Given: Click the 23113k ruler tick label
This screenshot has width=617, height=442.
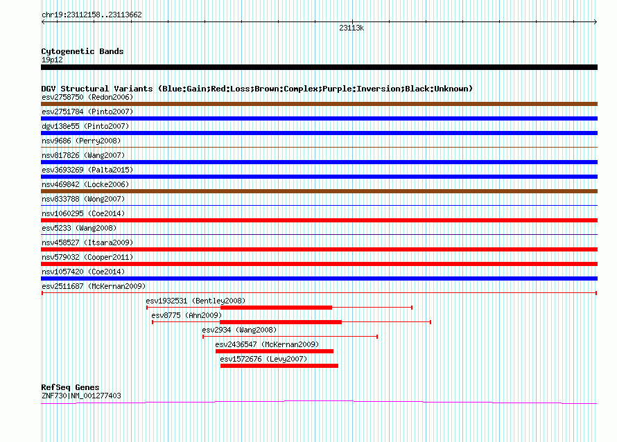Looking at the screenshot, I should pyautogui.click(x=351, y=28).
